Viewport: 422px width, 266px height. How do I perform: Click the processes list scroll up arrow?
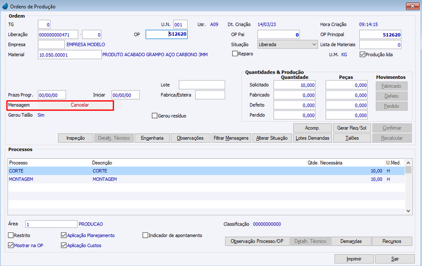pyautogui.click(x=408, y=163)
